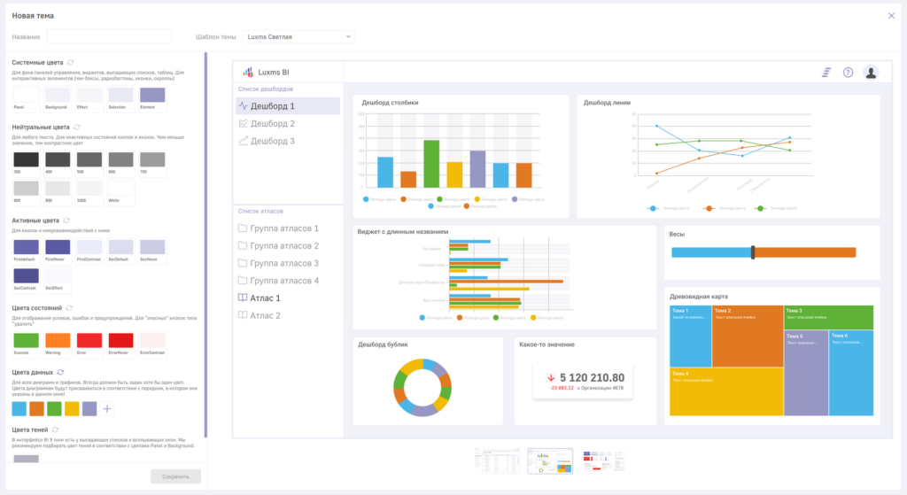Select Дешборд 3 in the list
Screen dimensions: 907x495
coord(288,141)
